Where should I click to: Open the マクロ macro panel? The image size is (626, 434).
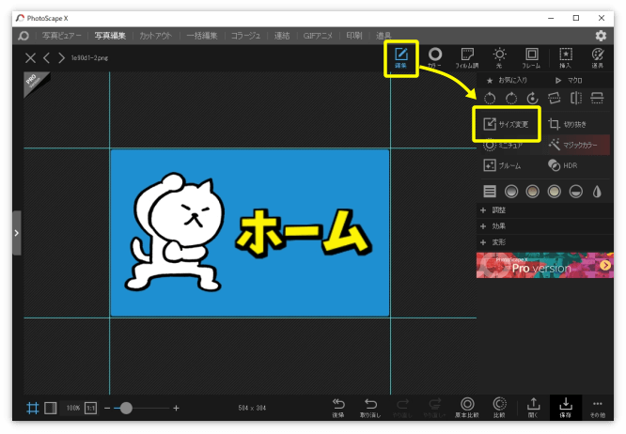(x=569, y=80)
